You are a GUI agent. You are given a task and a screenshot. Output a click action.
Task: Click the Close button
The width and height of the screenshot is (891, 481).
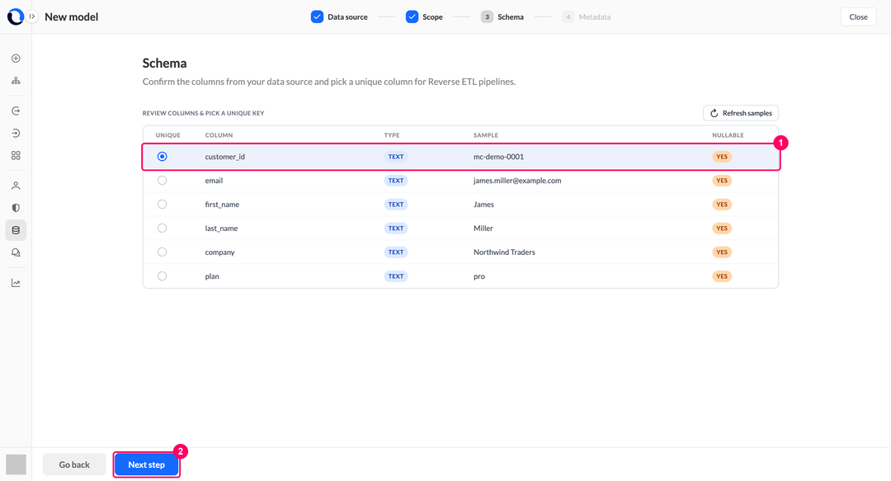858,17
